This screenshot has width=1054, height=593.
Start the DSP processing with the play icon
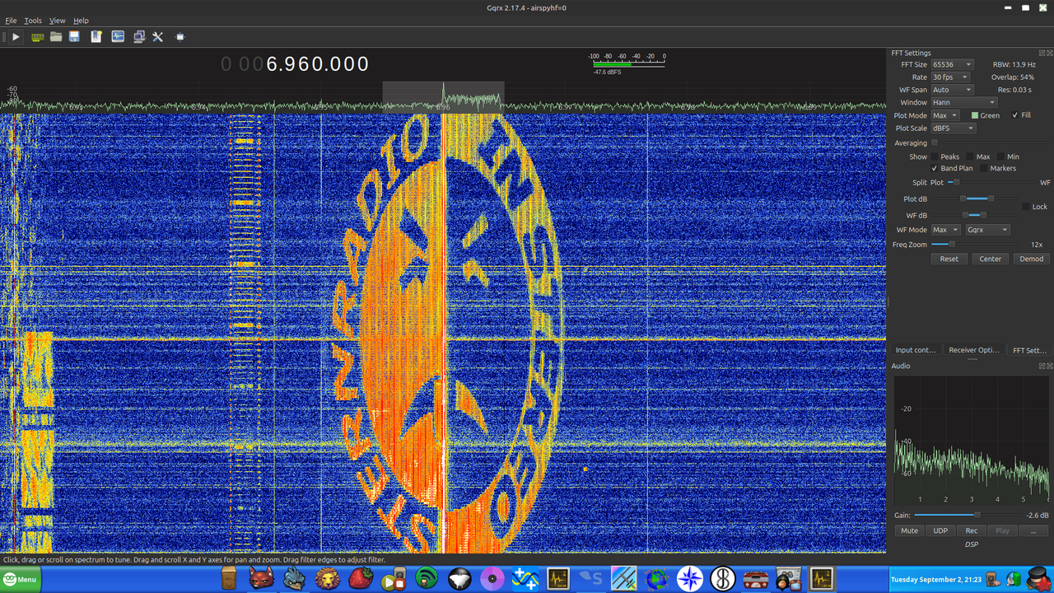pos(16,36)
